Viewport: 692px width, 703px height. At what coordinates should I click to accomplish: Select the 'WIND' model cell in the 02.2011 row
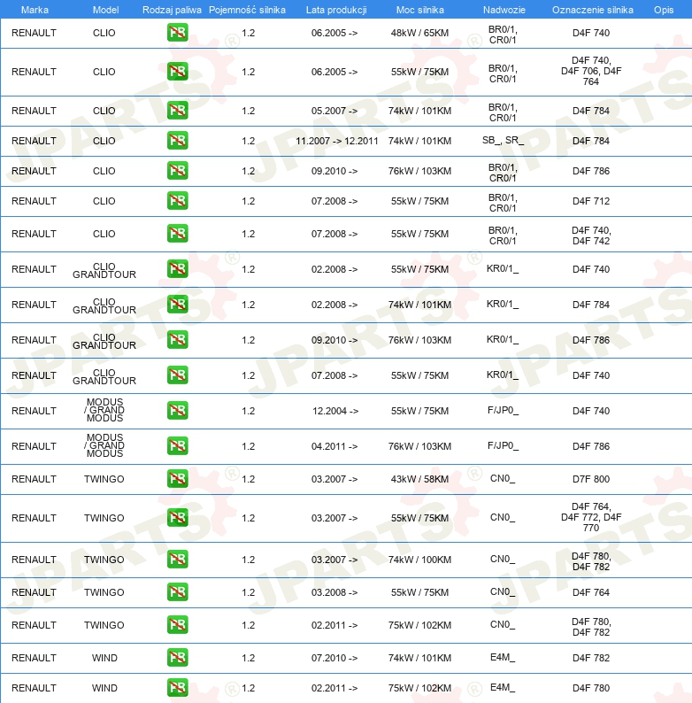click(104, 688)
